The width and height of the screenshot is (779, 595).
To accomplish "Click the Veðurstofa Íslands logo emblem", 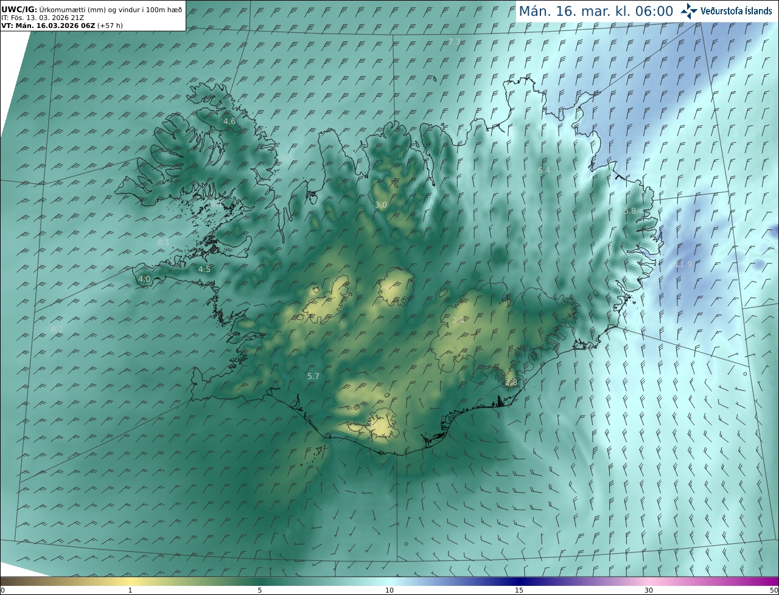I will pyautogui.click(x=689, y=11).
